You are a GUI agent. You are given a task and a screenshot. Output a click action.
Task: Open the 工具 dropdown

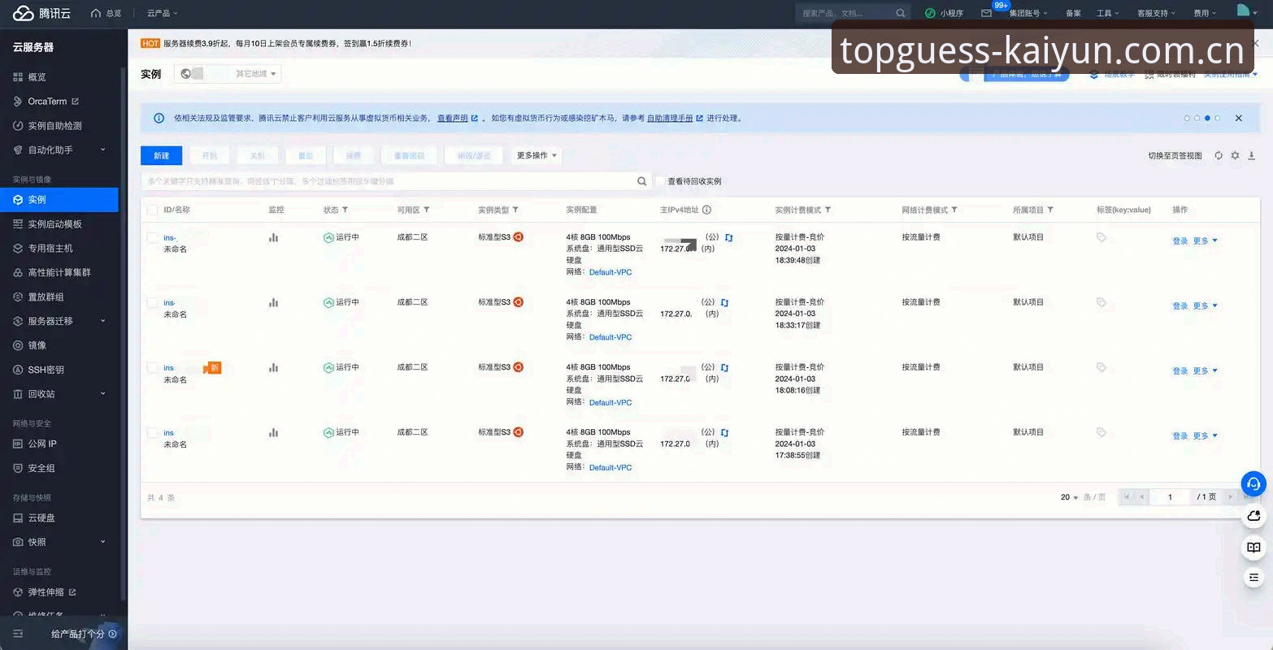(1107, 13)
